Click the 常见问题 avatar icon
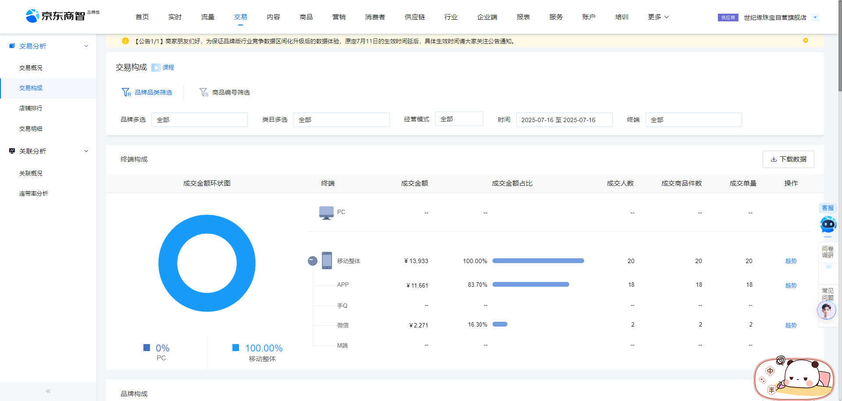 pyautogui.click(x=827, y=310)
